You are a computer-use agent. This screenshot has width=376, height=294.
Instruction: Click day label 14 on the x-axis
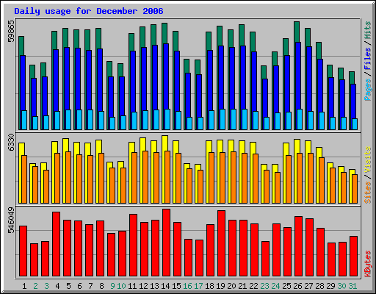[x=165, y=286]
